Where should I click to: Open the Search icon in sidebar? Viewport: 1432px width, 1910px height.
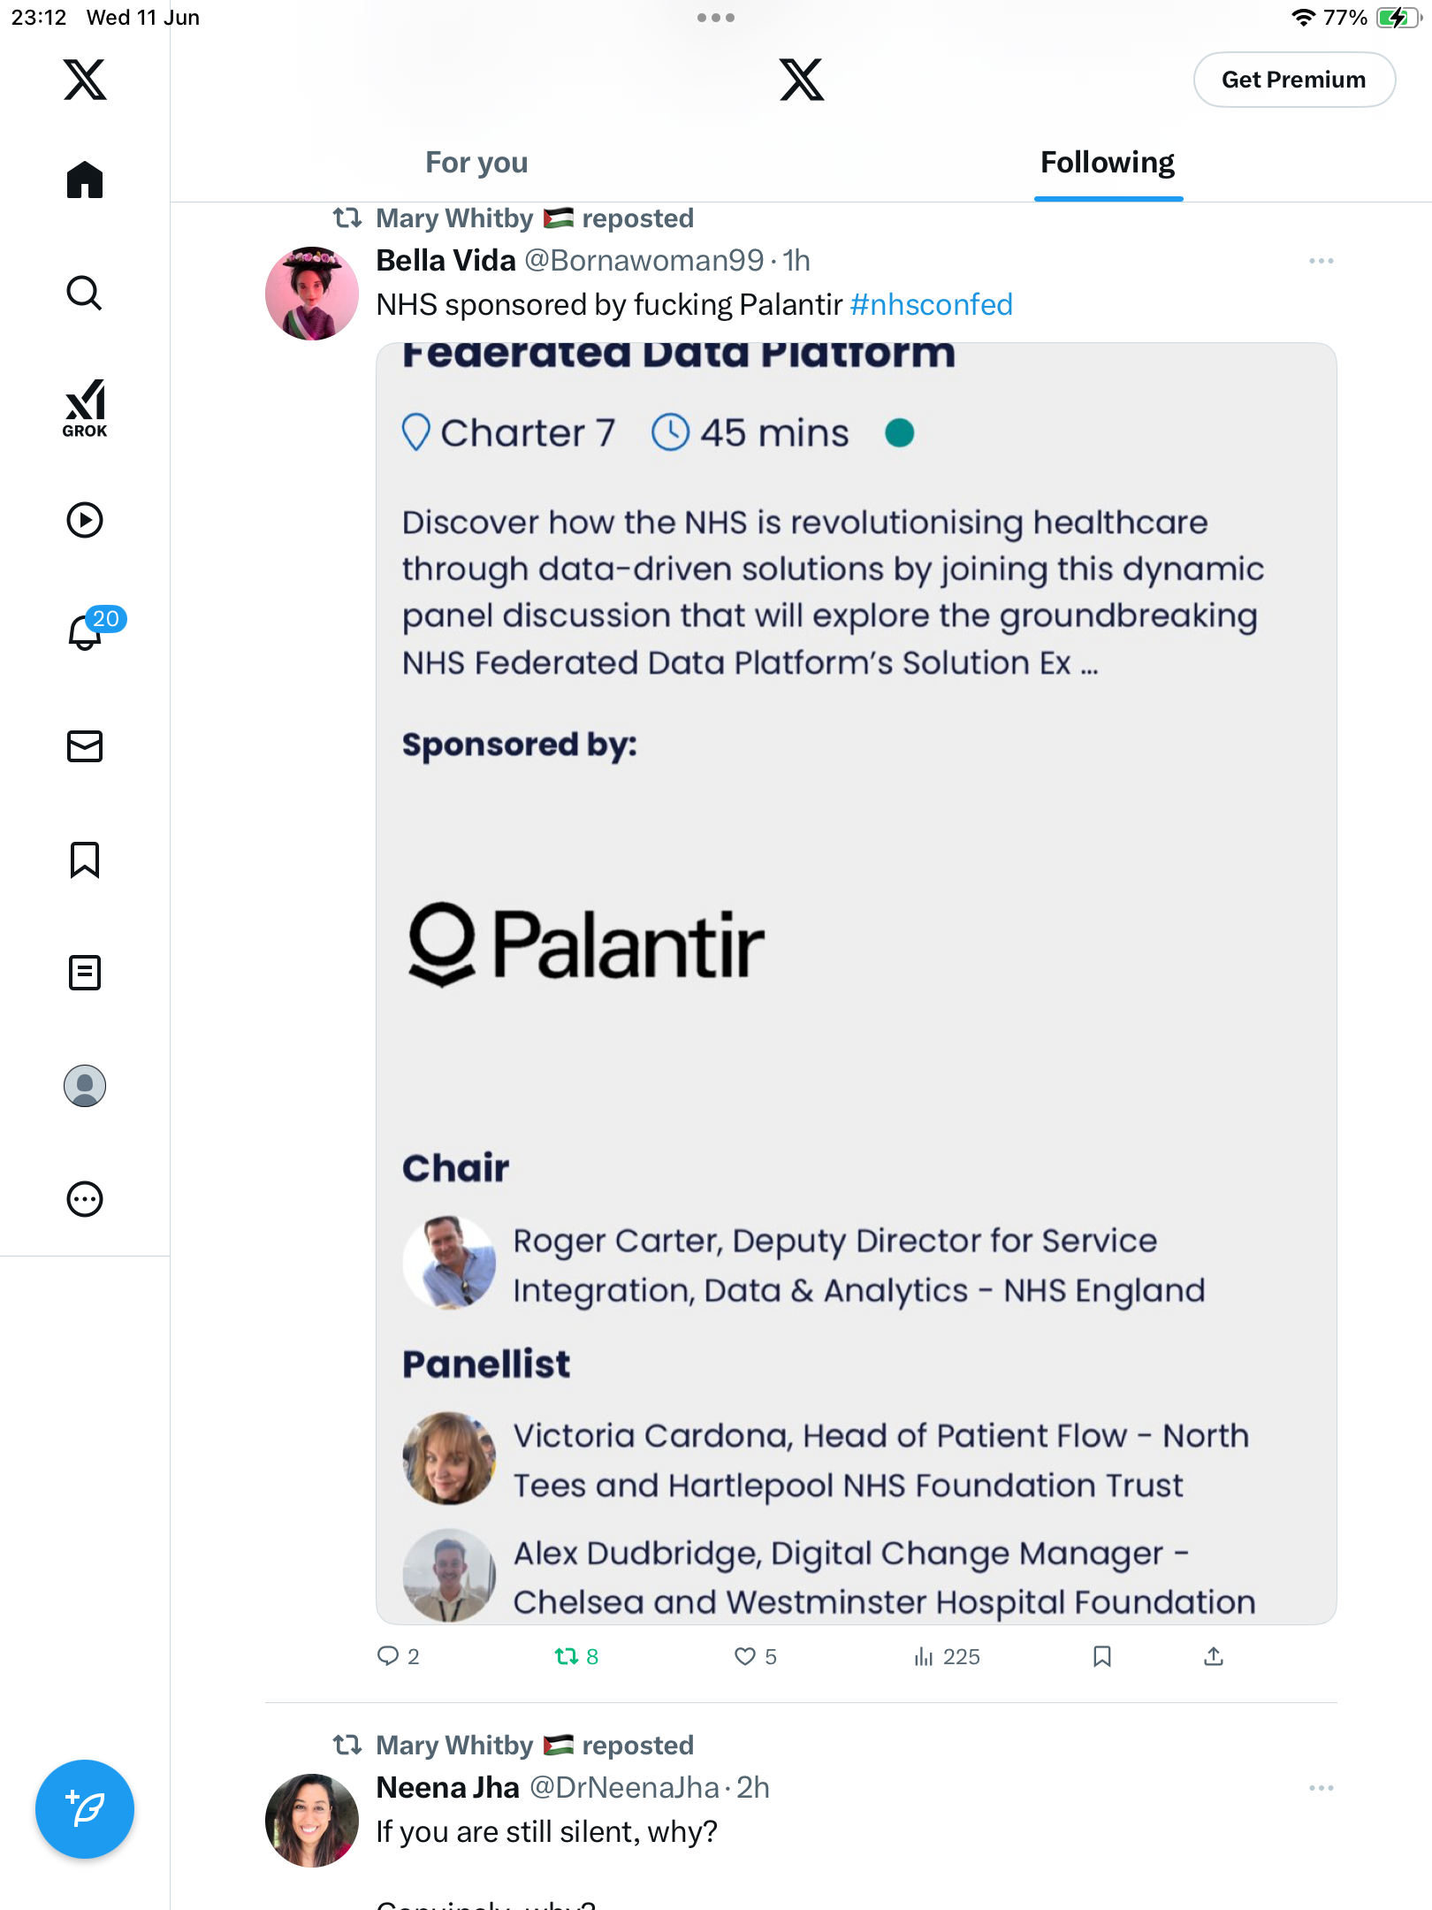click(85, 293)
